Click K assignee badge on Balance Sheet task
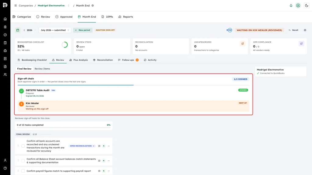 point(104,161)
